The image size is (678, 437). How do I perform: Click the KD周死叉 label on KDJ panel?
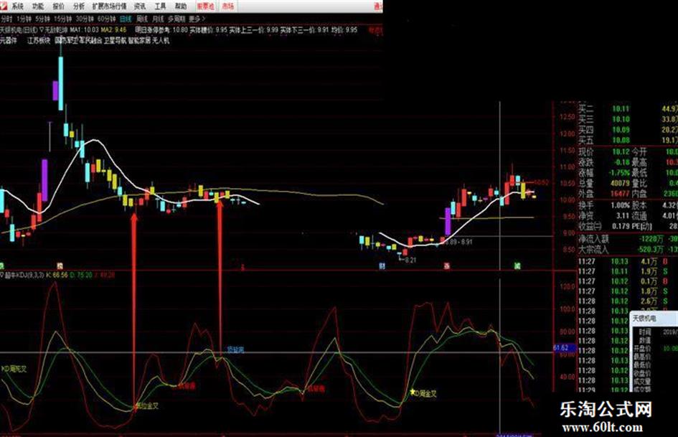(14, 369)
